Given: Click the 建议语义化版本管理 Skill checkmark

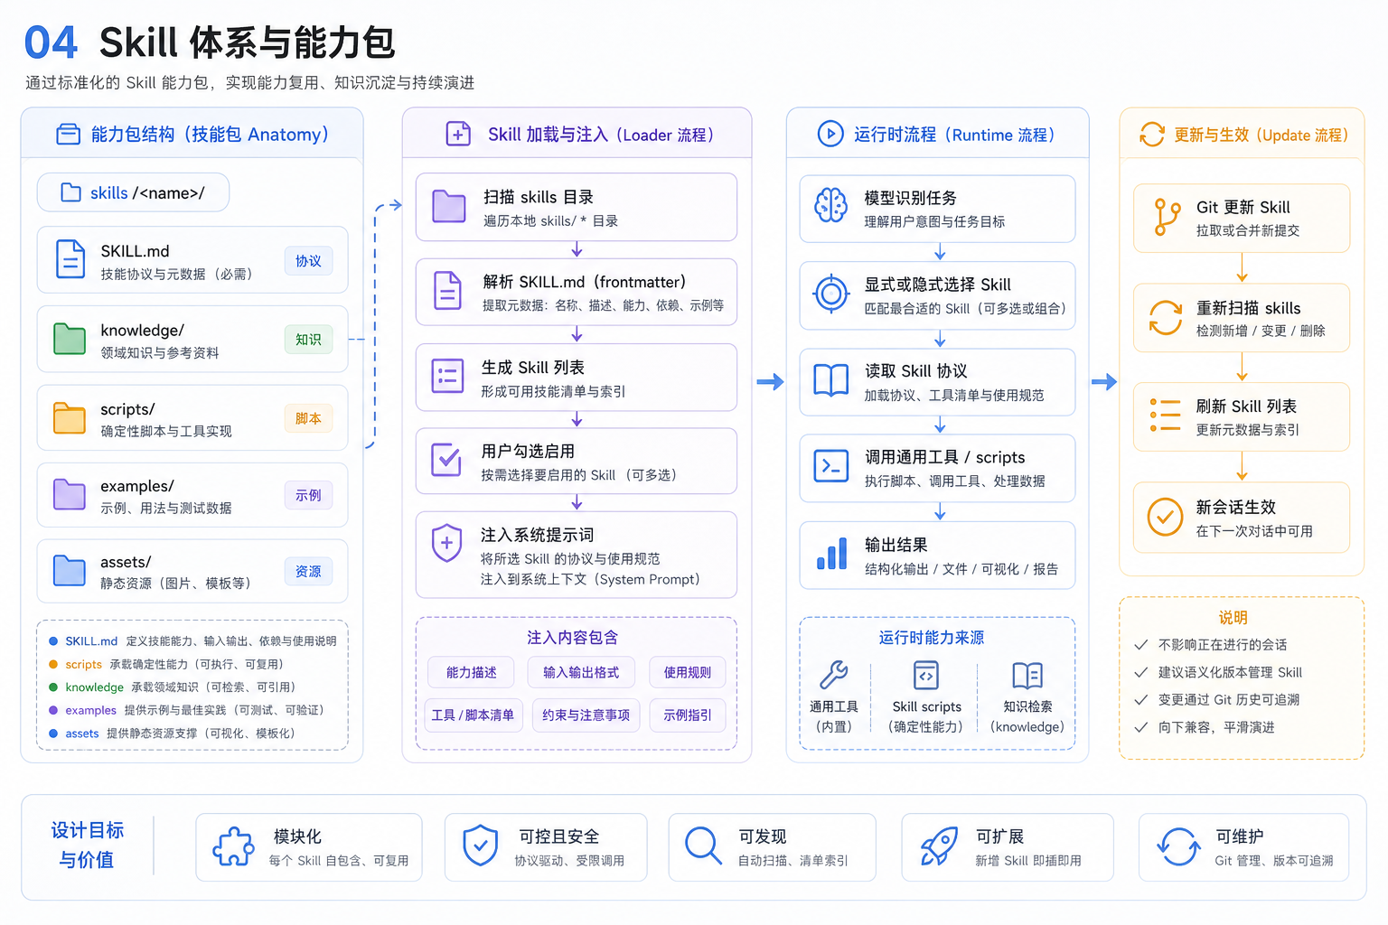Looking at the screenshot, I should coord(1141,672).
